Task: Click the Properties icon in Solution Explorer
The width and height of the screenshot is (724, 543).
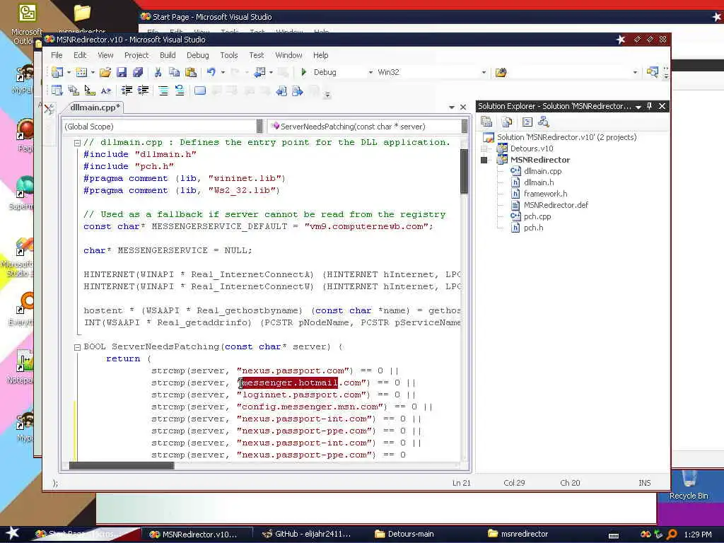Action: pos(486,122)
